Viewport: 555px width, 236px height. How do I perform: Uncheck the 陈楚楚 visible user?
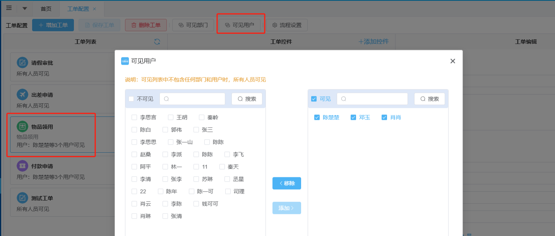tap(317, 117)
